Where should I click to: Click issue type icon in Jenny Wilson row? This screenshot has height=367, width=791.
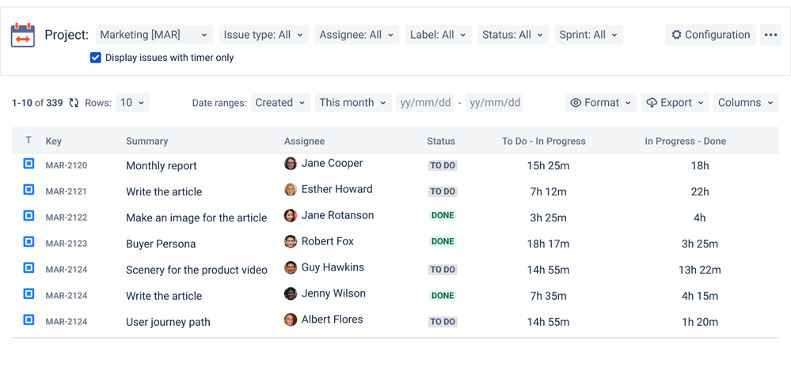pyautogui.click(x=29, y=293)
